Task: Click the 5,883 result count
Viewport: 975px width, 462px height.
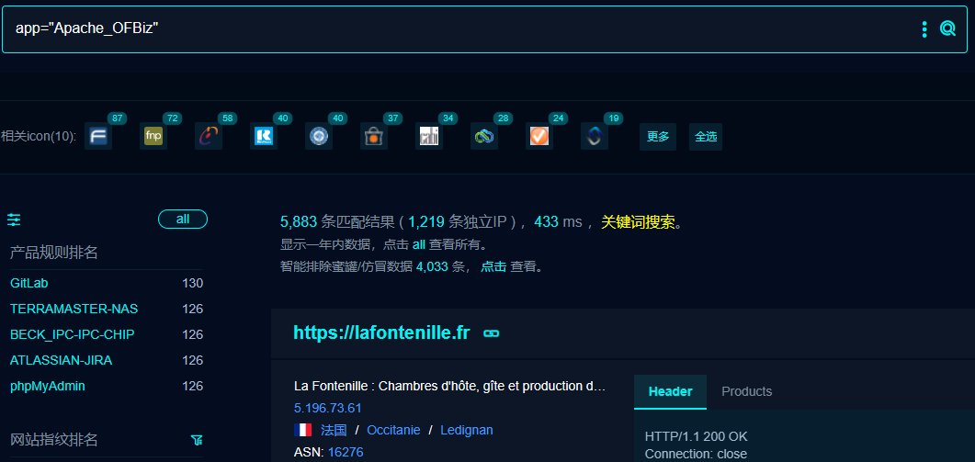Action: click(299, 222)
